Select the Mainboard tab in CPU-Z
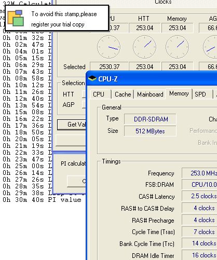Viewport: 217px width, 260px height. 150,94
